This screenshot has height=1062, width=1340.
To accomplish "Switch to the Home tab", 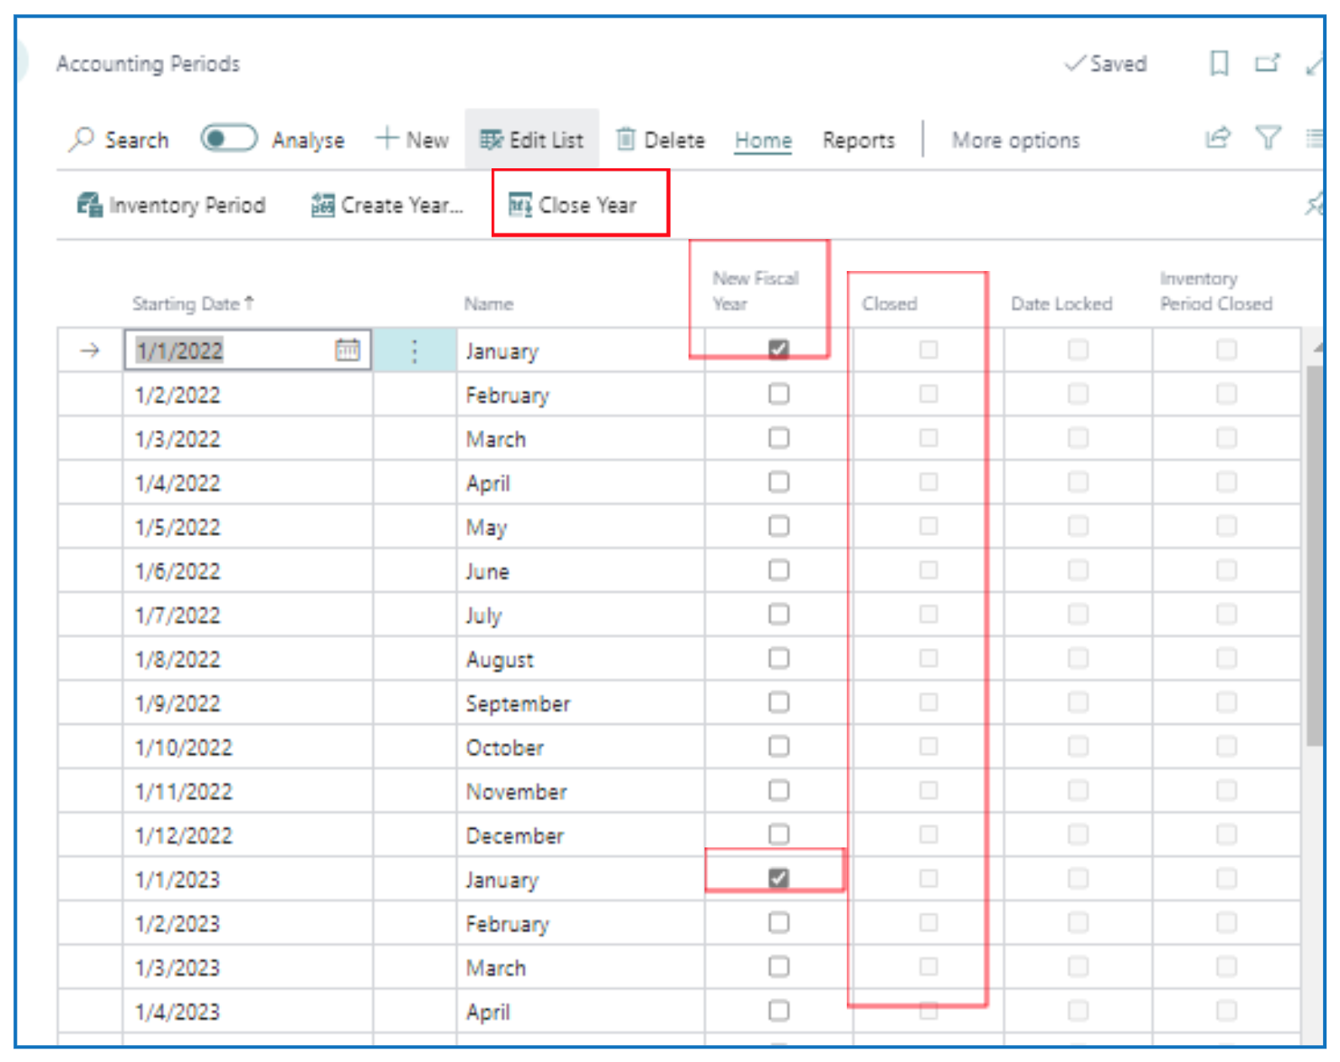I will coord(763,140).
